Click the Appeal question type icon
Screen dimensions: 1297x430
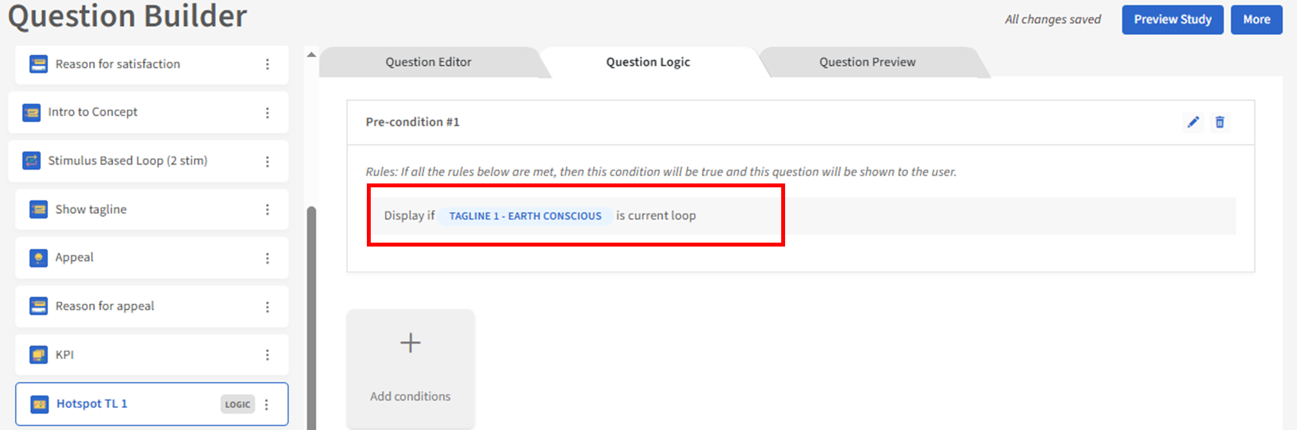pos(38,258)
